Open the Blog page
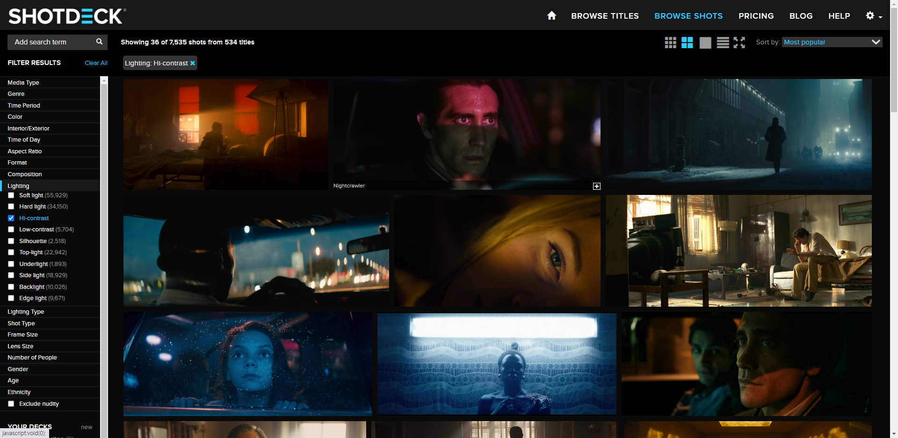The height and width of the screenshot is (438, 898). [x=801, y=16]
